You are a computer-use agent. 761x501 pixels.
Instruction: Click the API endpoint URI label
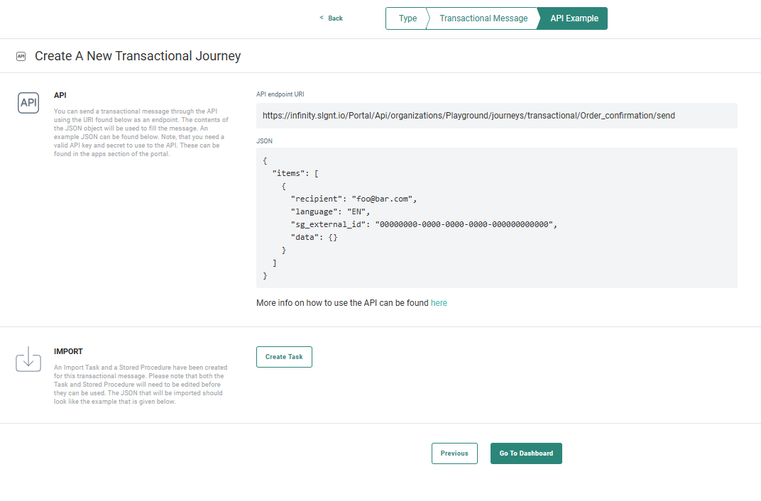(x=280, y=94)
